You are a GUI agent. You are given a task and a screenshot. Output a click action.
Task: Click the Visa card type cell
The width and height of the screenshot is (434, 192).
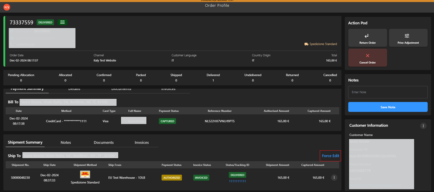coord(106,121)
